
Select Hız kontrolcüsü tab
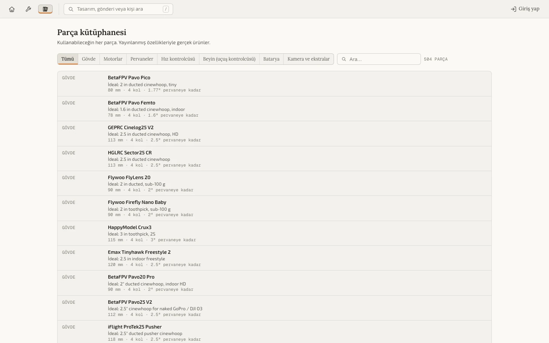[x=178, y=59]
